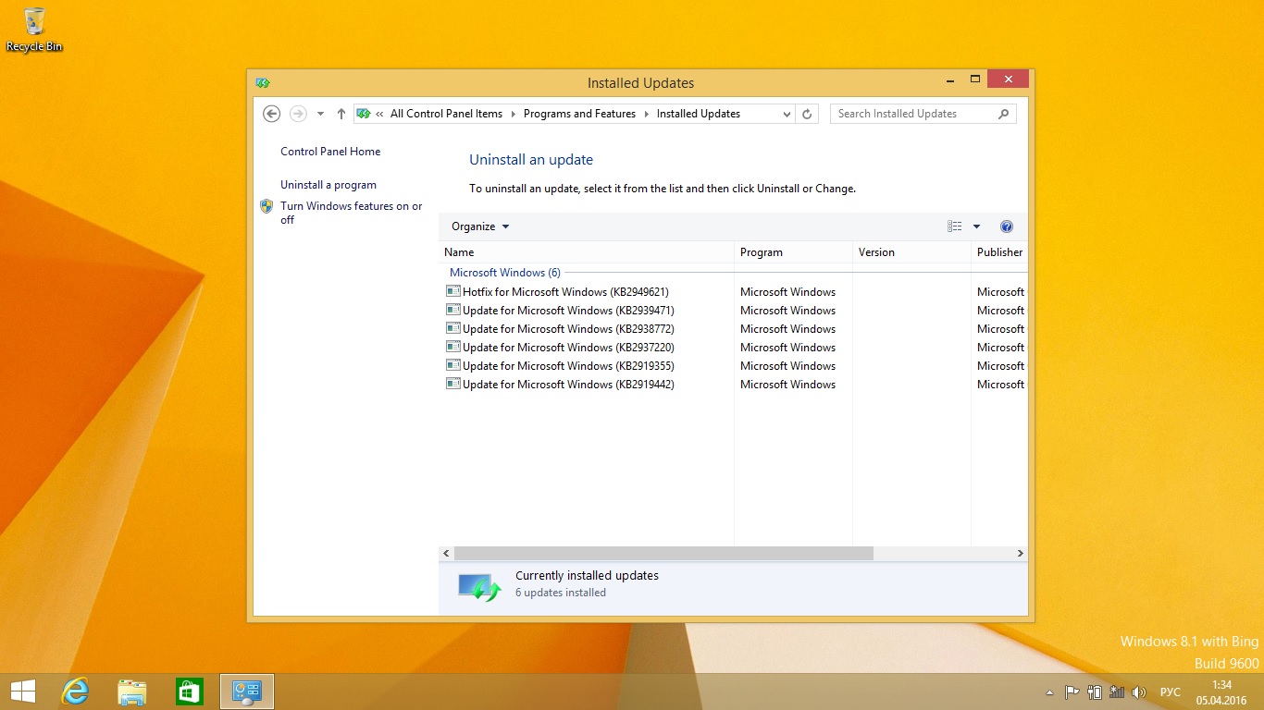
Task: Collapse the Microsoft Windows (6) group
Action: 504,273
